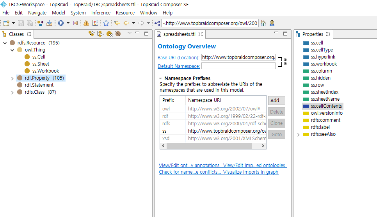Click Visualize imports in graph link
Viewport: 377px width, 217px height.
pyautogui.click(x=251, y=172)
